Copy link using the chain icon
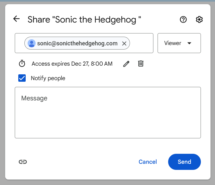This screenshot has height=185, width=215. 23,162
